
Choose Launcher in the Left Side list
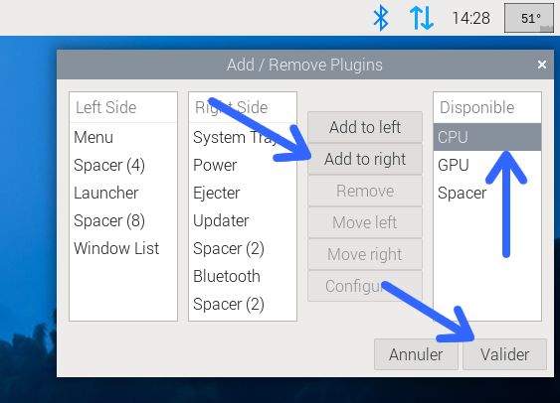tap(123, 193)
